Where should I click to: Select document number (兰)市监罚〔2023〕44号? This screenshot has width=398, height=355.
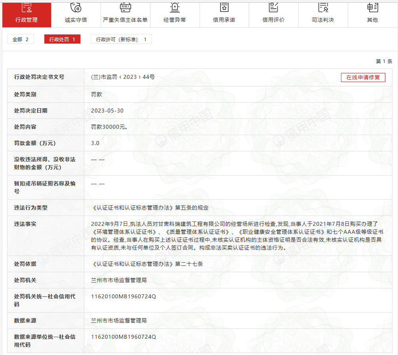pyautogui.click(x=123, y=77)
